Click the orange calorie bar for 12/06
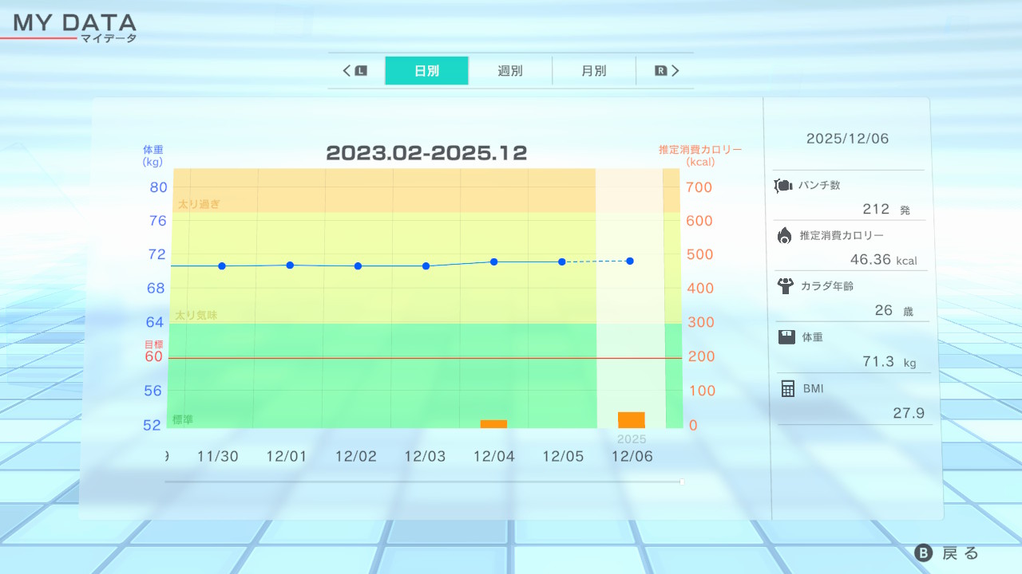This screenshot has height=574, width=1022. click(631, 420)
